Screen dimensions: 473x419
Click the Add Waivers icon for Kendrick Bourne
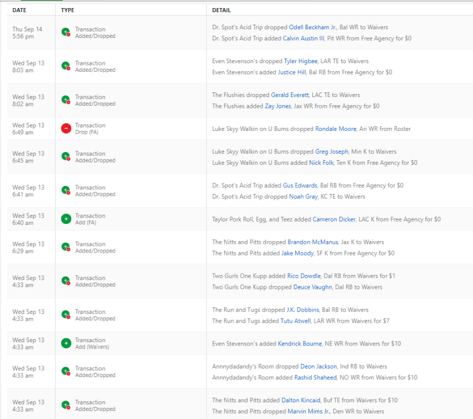pos(66,343)
